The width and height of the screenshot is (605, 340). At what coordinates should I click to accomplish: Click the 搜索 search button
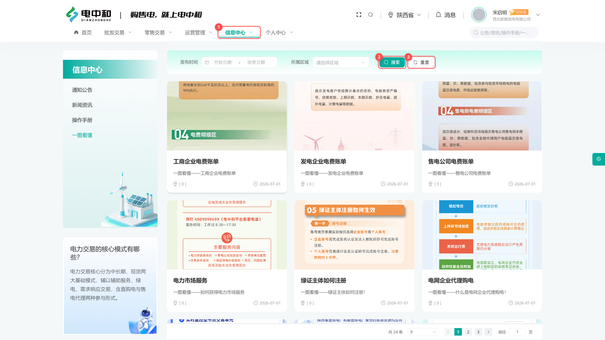click(x=392, y=62)
